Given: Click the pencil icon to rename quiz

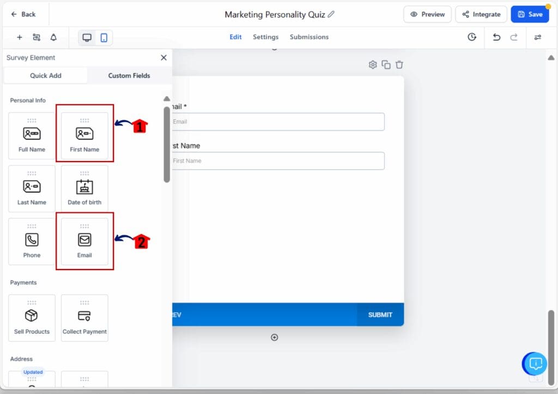Looking at the screenshot, I should 331,14.
